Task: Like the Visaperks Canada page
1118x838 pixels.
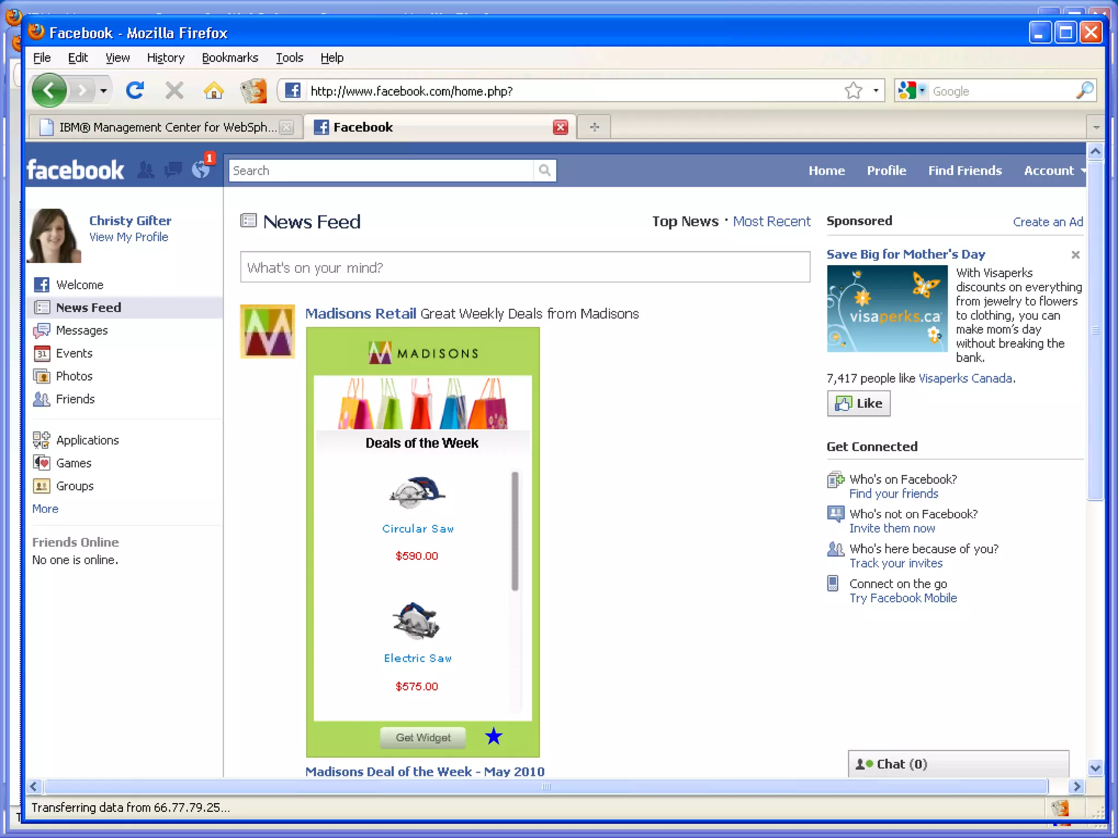Action: (x=859, y=404)
